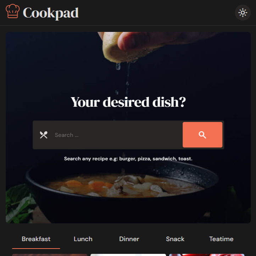Click the recipe examples hint text
The image size is (256, 256).
tap(128, 158)
